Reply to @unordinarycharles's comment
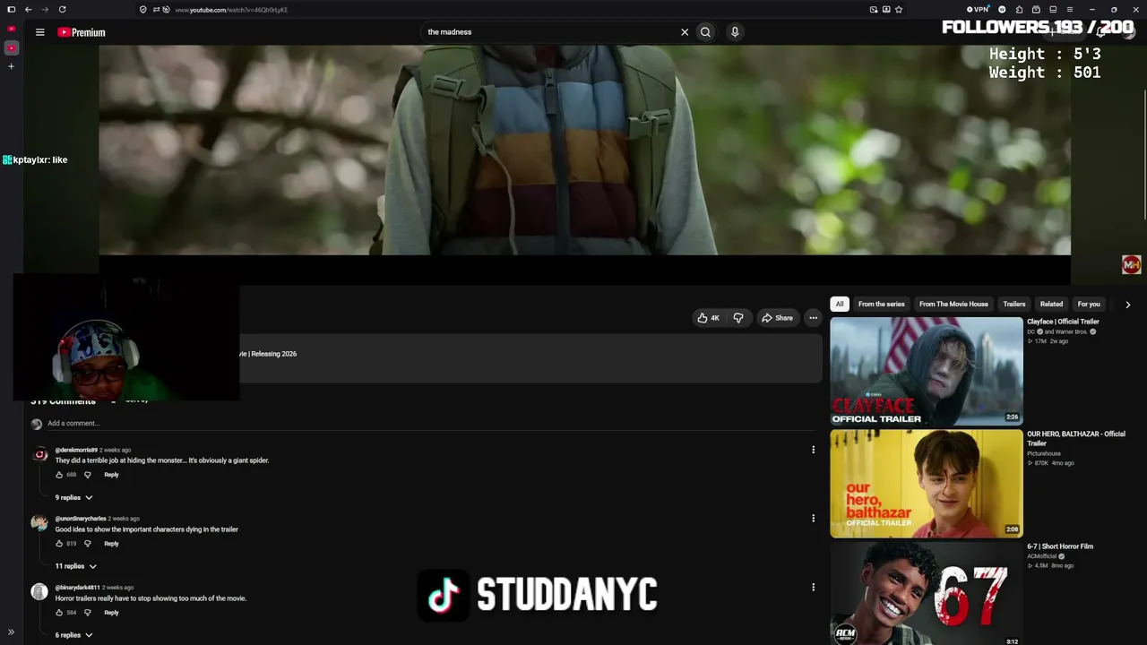1147x645 pixels. coord(111,544)
